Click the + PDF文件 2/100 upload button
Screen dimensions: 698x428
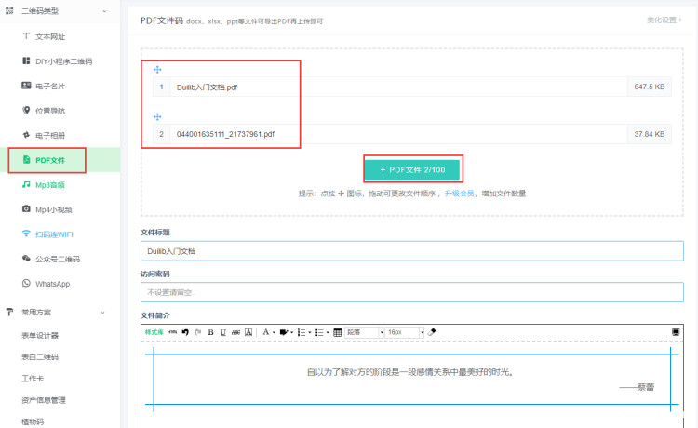pos(411,169)
